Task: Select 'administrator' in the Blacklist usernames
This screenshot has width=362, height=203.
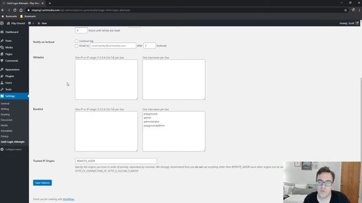Action: click(152, 122)
